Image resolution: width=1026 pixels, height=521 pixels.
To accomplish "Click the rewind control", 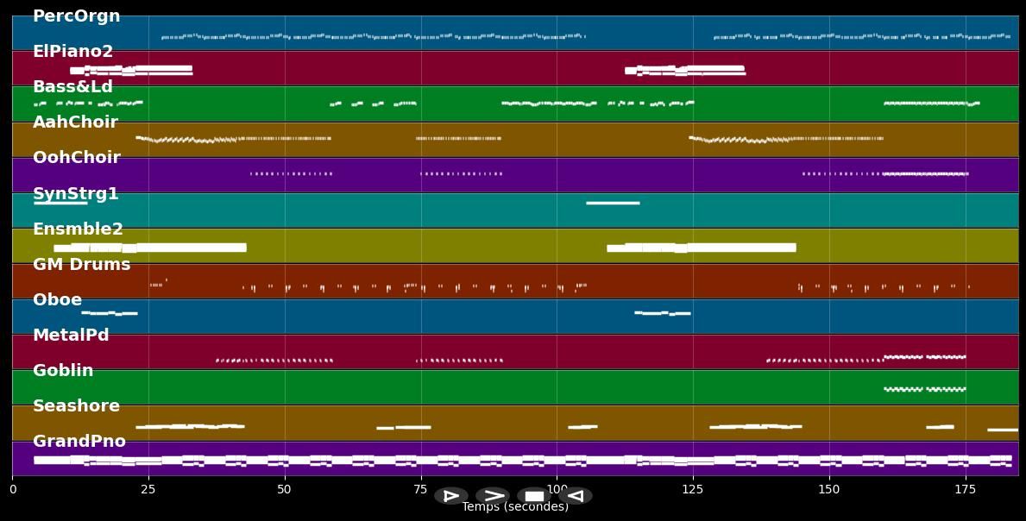I will 575,496.
